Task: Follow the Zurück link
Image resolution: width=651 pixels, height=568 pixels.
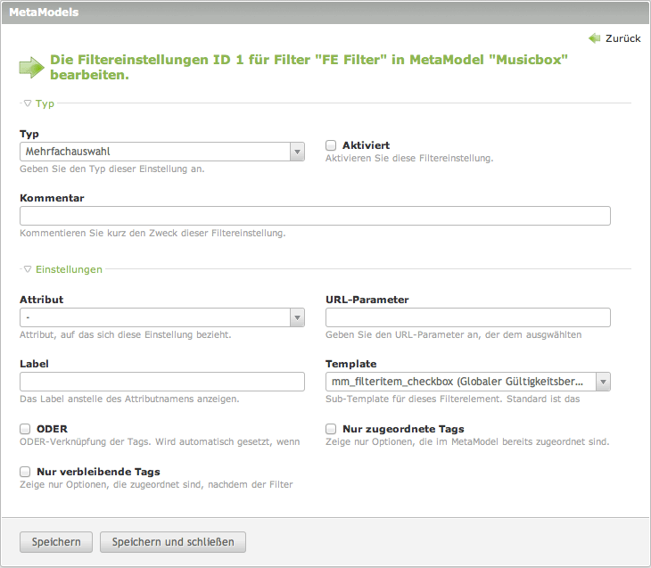Action: coord(622,38)
